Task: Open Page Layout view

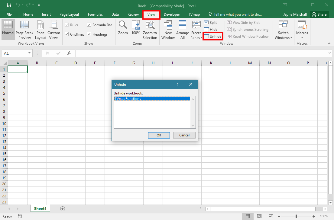Action: click(x=40, y=29)
